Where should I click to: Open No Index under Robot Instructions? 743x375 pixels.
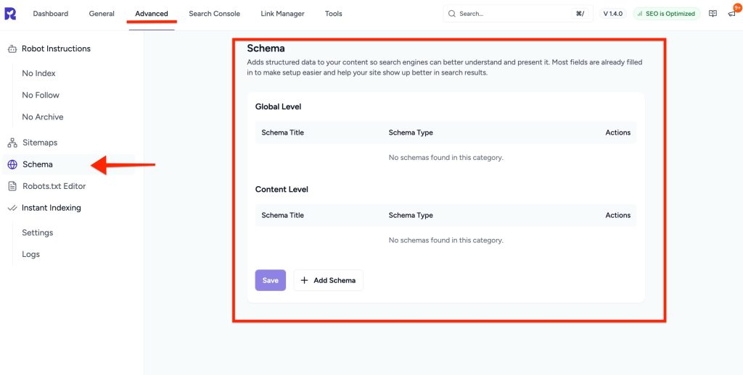coord(38,74)
